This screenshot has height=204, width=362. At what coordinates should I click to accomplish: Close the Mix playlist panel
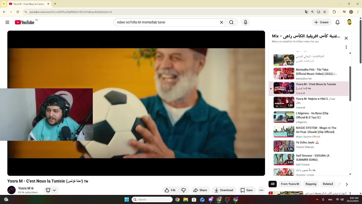[346, 38]
